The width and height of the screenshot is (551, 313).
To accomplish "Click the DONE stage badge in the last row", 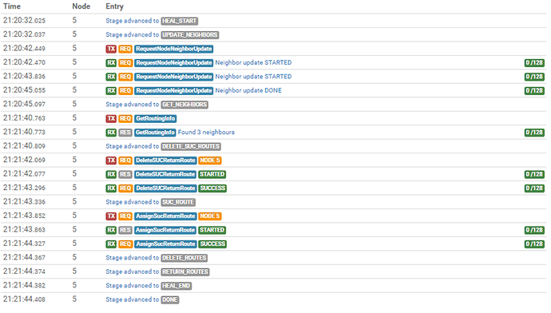I will 170,299.
